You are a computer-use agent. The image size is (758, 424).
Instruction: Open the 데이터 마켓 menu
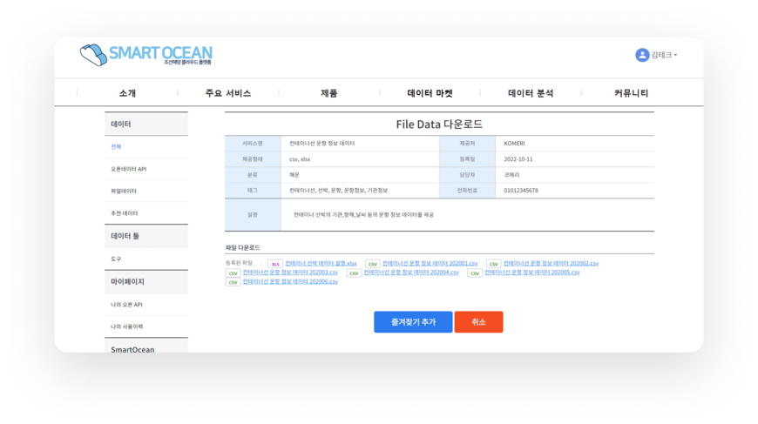click(x=430, y=93)
